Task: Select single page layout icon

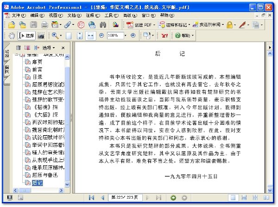Action: click(x=233, y=197)
